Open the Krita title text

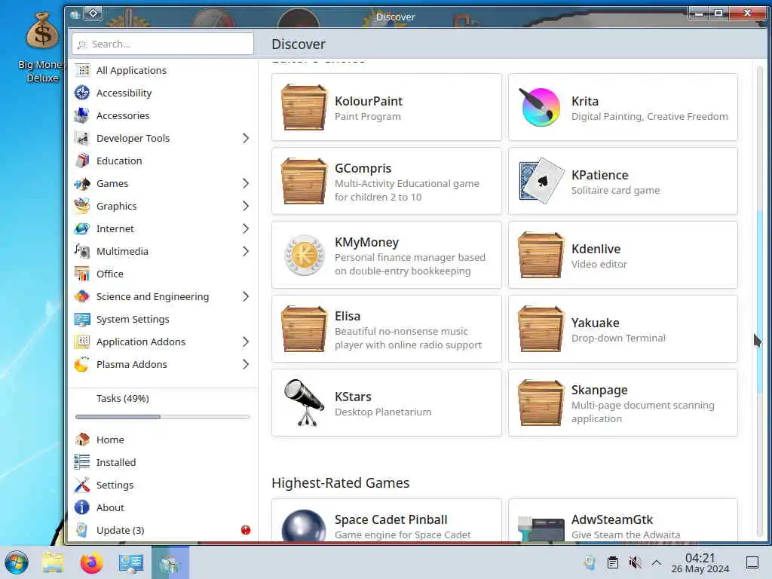(585, 101)
